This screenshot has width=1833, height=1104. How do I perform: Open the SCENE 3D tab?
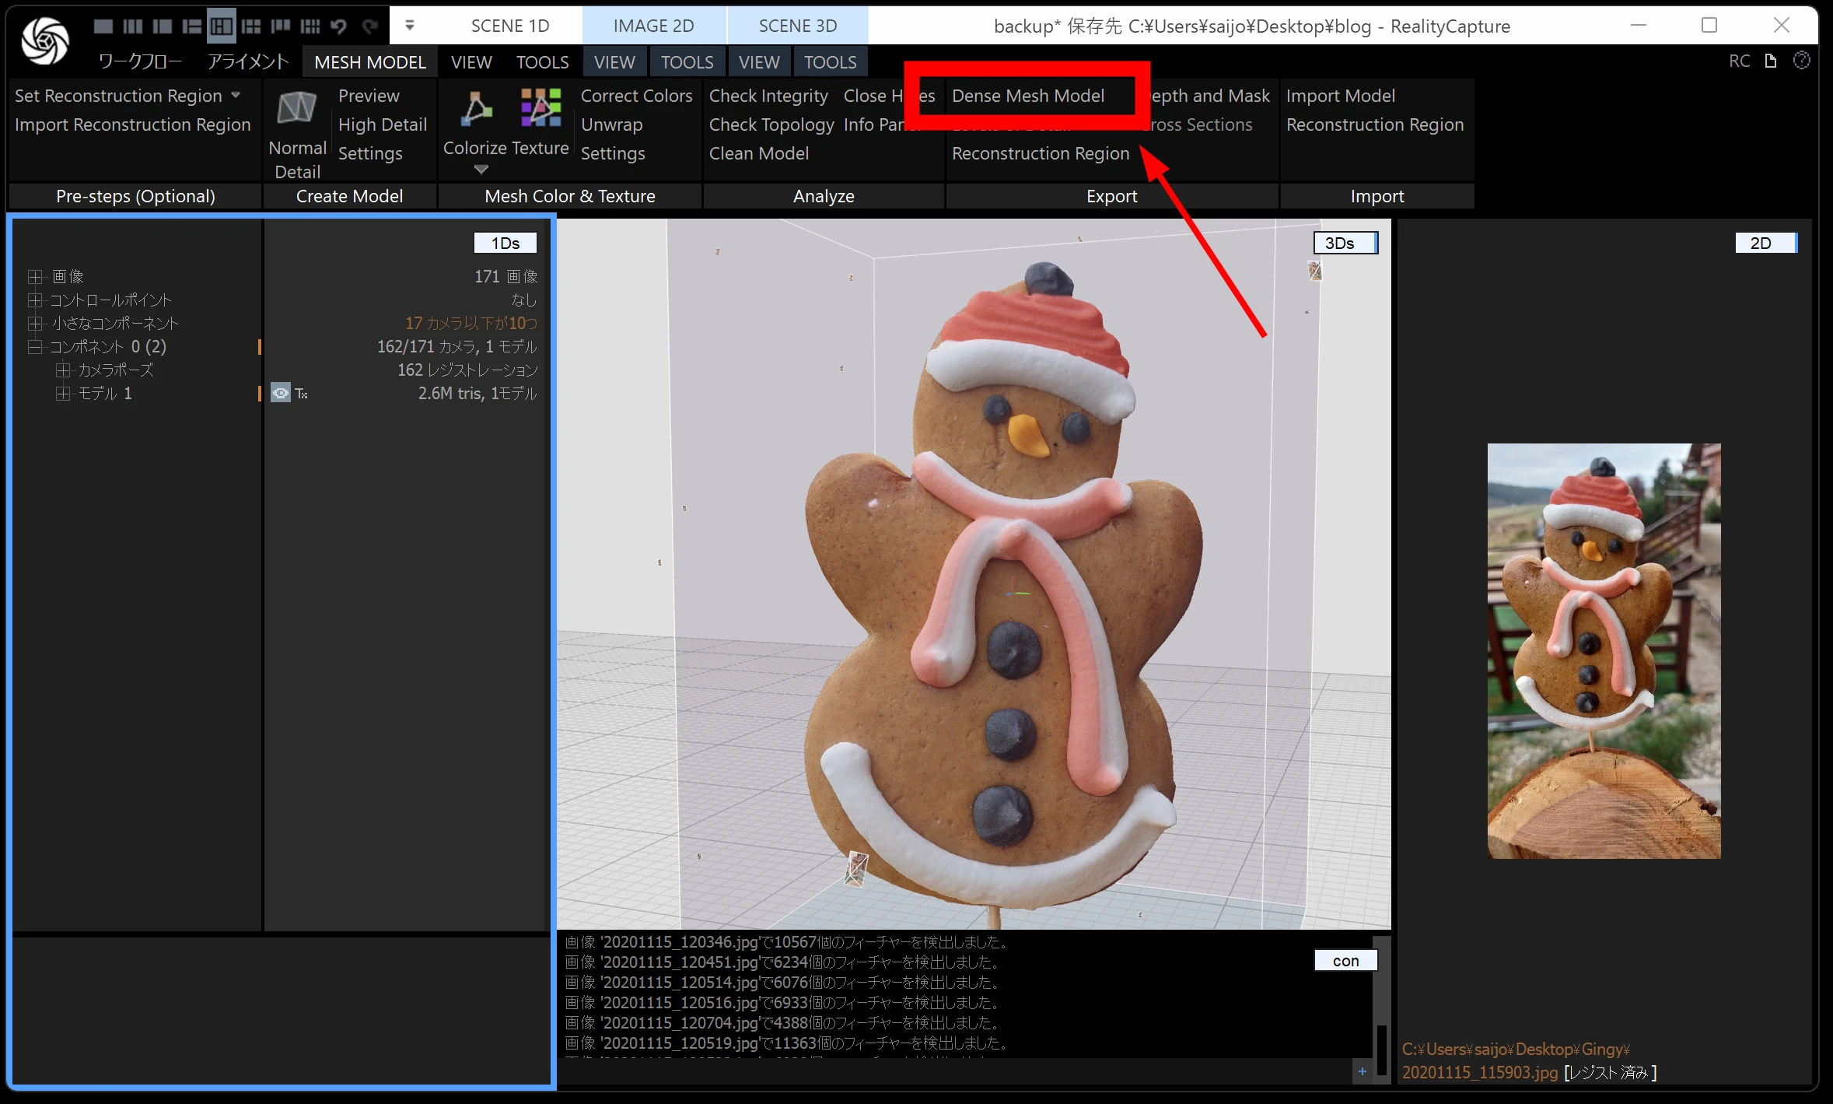[x=797, y=26]
